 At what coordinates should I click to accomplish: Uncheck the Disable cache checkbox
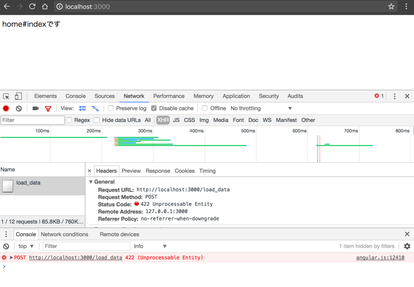(154, 108)
